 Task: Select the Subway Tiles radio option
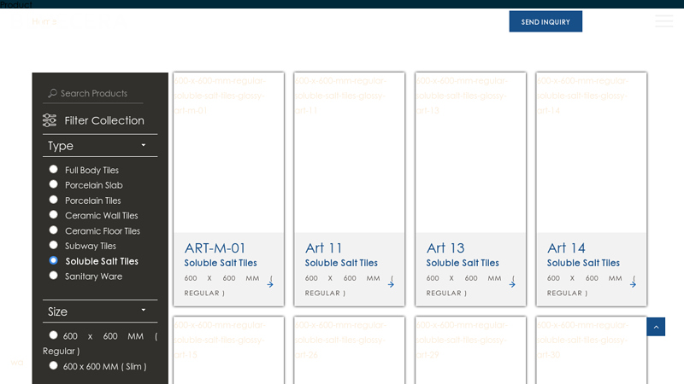coord(53,245)
